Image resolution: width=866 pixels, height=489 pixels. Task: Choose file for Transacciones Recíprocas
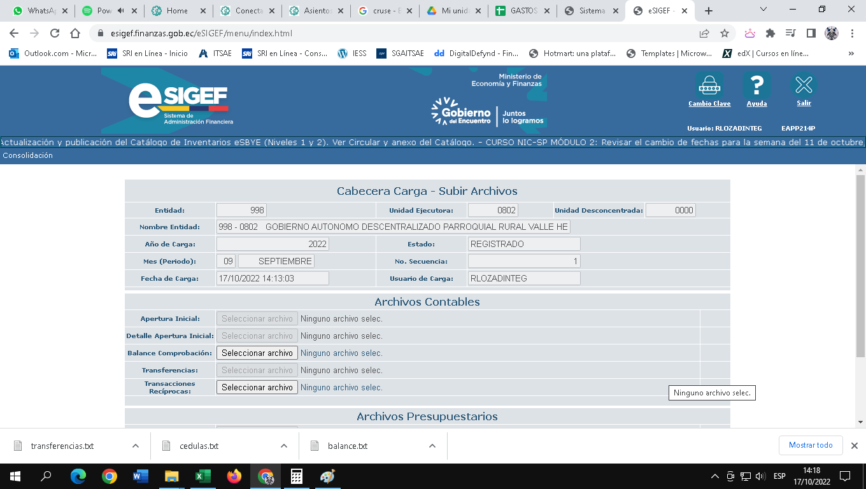click(257, 387)
